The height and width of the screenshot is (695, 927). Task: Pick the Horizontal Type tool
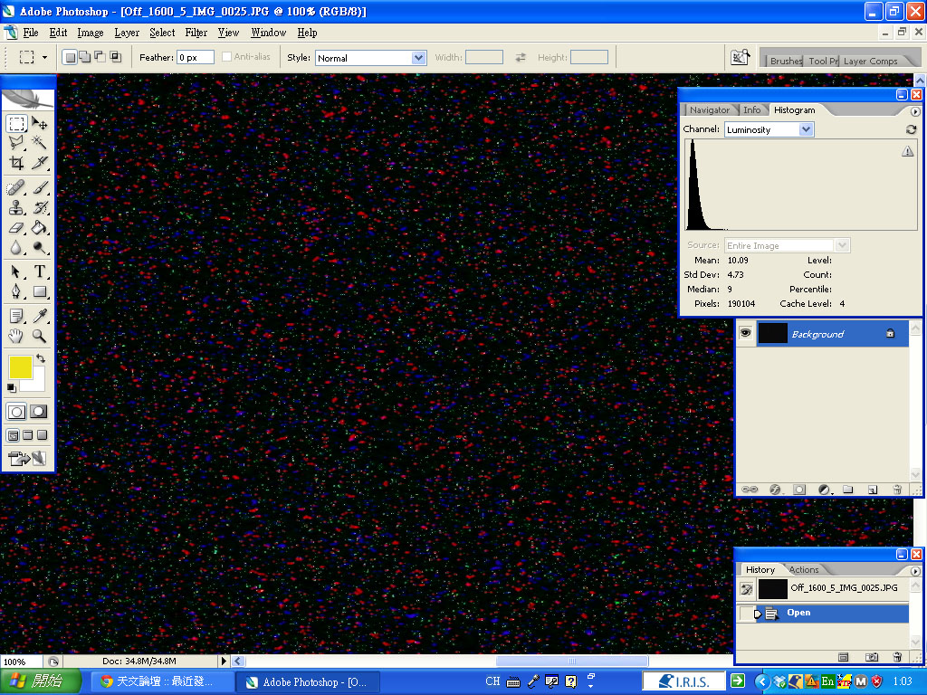pos(40,271)
